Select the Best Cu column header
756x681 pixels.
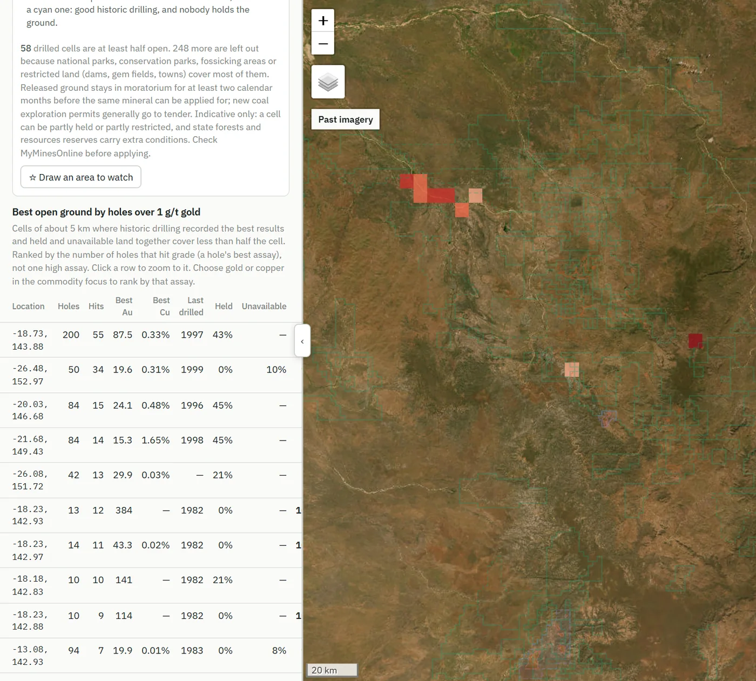(x=161, y=306)
